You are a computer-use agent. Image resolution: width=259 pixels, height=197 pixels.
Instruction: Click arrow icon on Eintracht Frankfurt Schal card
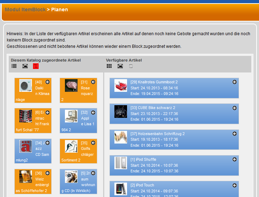48,113
